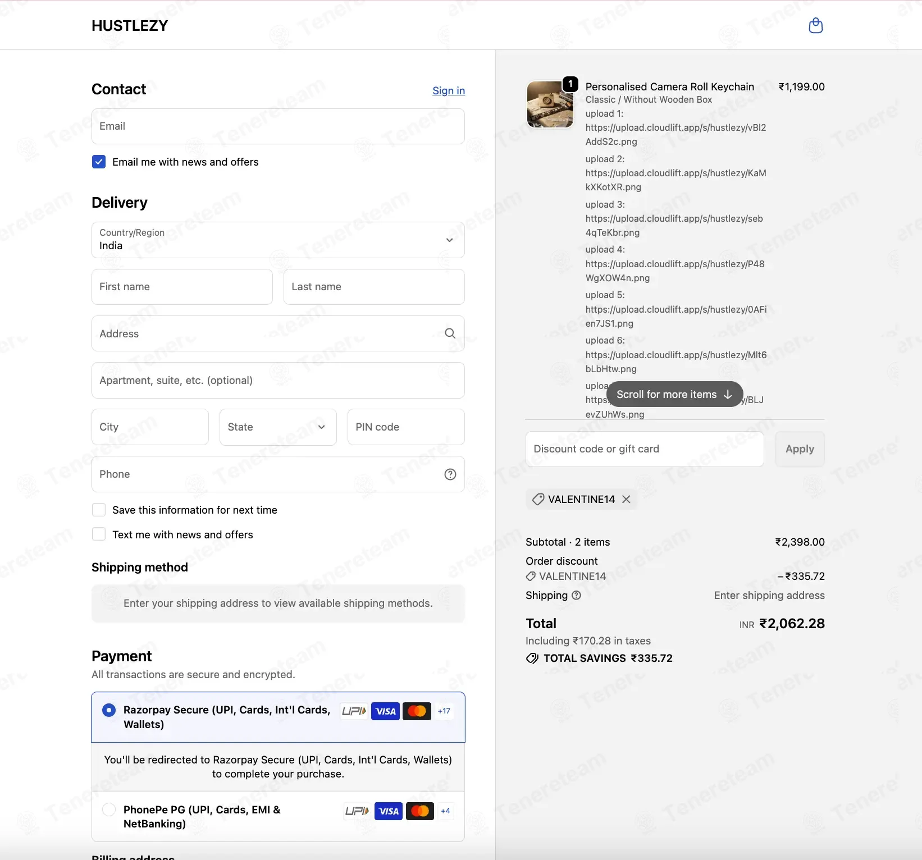Focus the PIN code field

click(406, 427)
